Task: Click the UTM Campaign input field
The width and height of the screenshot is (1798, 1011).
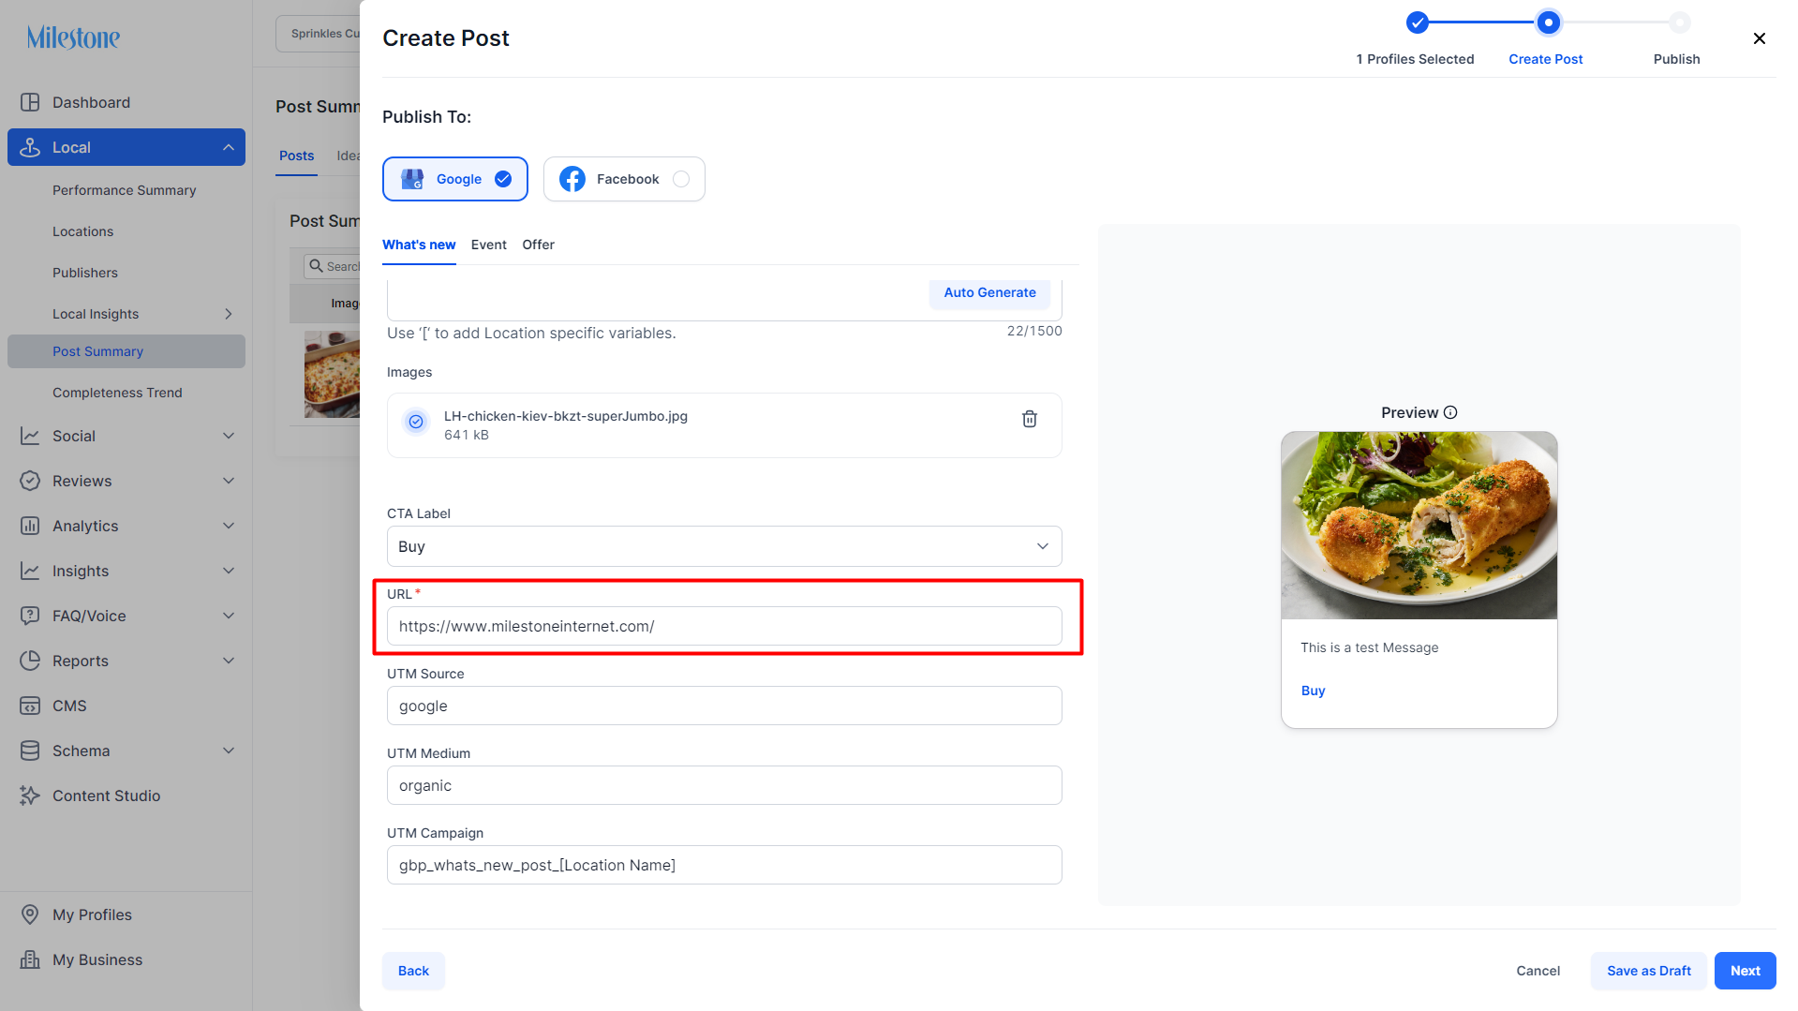Action: click(724, 865)
